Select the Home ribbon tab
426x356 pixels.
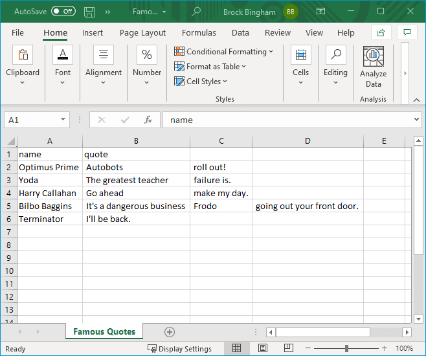click(55, 33)
